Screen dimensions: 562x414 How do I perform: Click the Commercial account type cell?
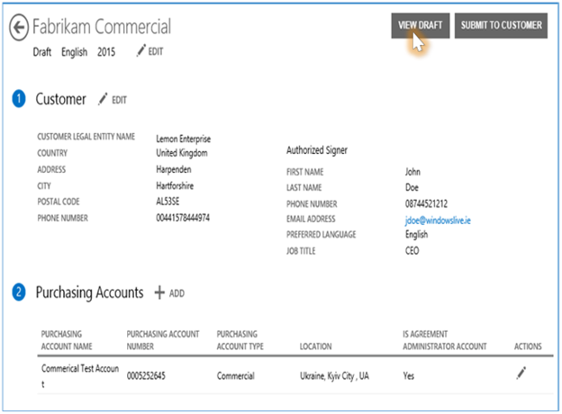pyautogui.click(x=235, y=376)
